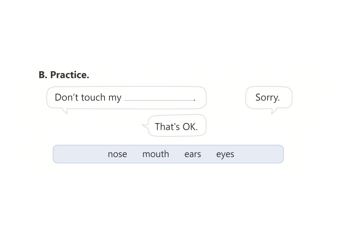Click the empty left side of the word bank

78,154
